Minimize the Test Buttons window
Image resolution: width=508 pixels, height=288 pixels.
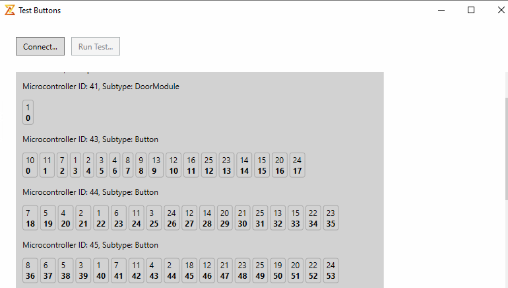[x=441, y=10]
